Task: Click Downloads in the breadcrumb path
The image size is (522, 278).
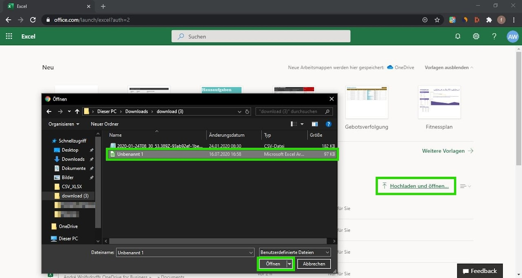Action: click(x=137, y=111)
